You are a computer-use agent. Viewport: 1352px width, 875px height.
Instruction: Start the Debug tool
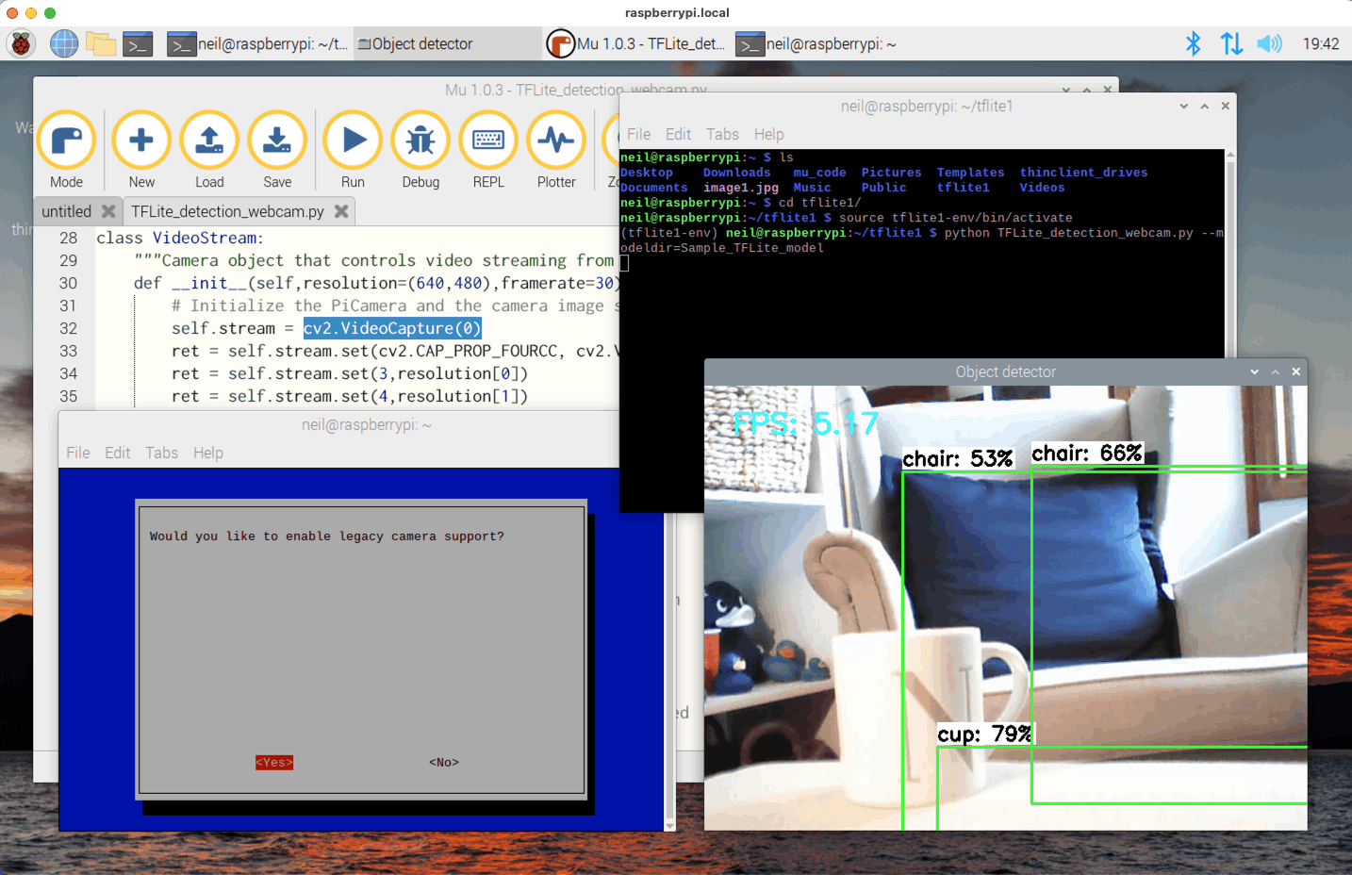tap(420, 141)
